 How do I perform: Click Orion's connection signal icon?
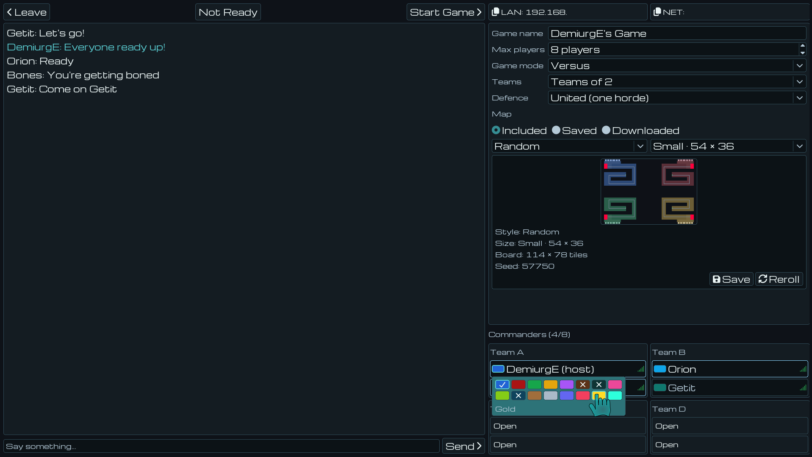coord(803,369)
